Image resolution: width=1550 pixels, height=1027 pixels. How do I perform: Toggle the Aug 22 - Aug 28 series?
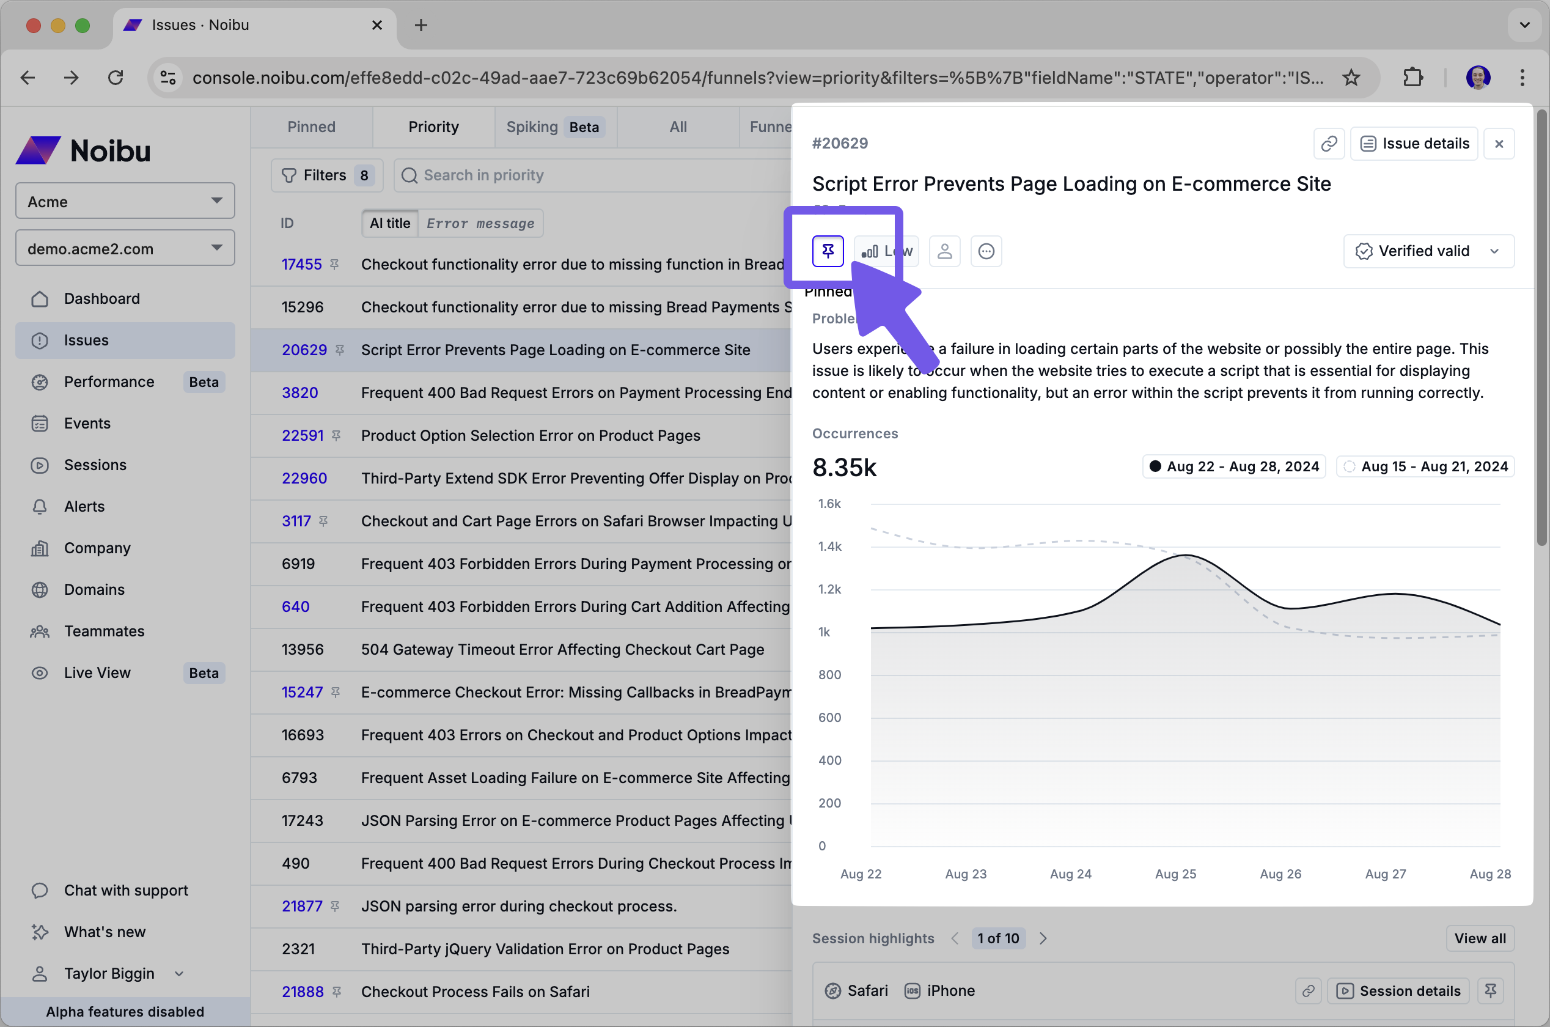point(1234,466)
